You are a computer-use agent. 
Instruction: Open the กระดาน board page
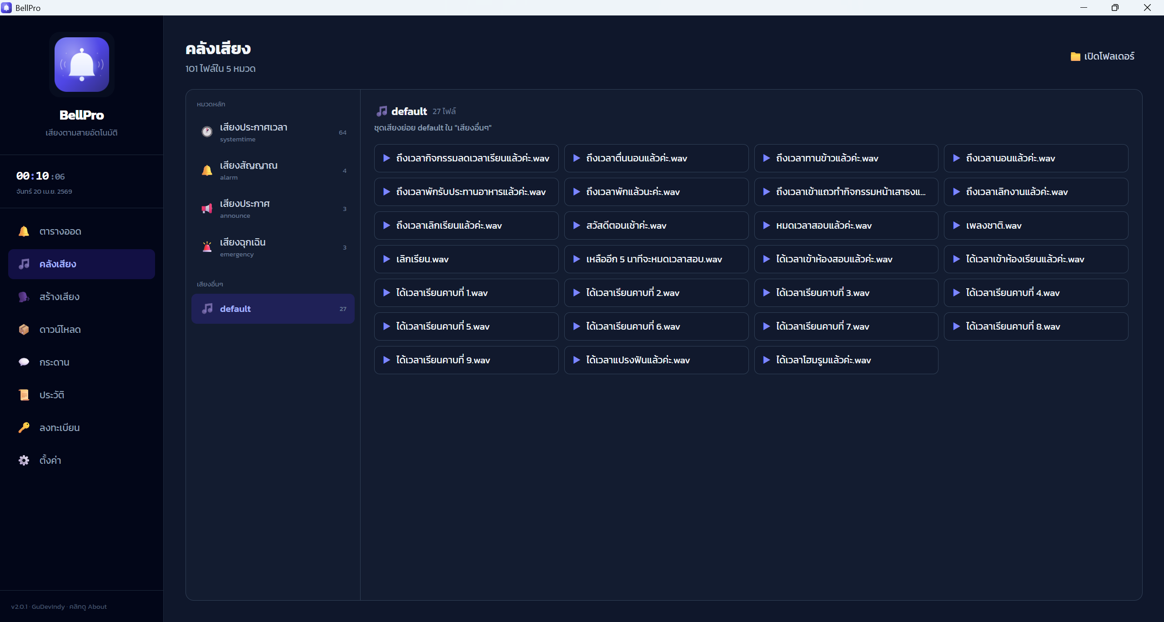(81, 362)
